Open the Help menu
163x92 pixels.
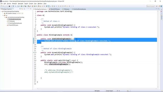click(x=45, y=4)
